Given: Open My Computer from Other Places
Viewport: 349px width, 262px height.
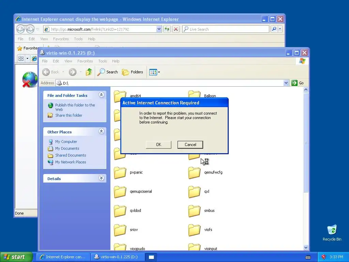Looking at the screenshot, I should (x=66, y=142).
